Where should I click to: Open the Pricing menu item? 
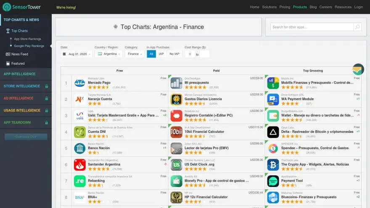point(285,7)
